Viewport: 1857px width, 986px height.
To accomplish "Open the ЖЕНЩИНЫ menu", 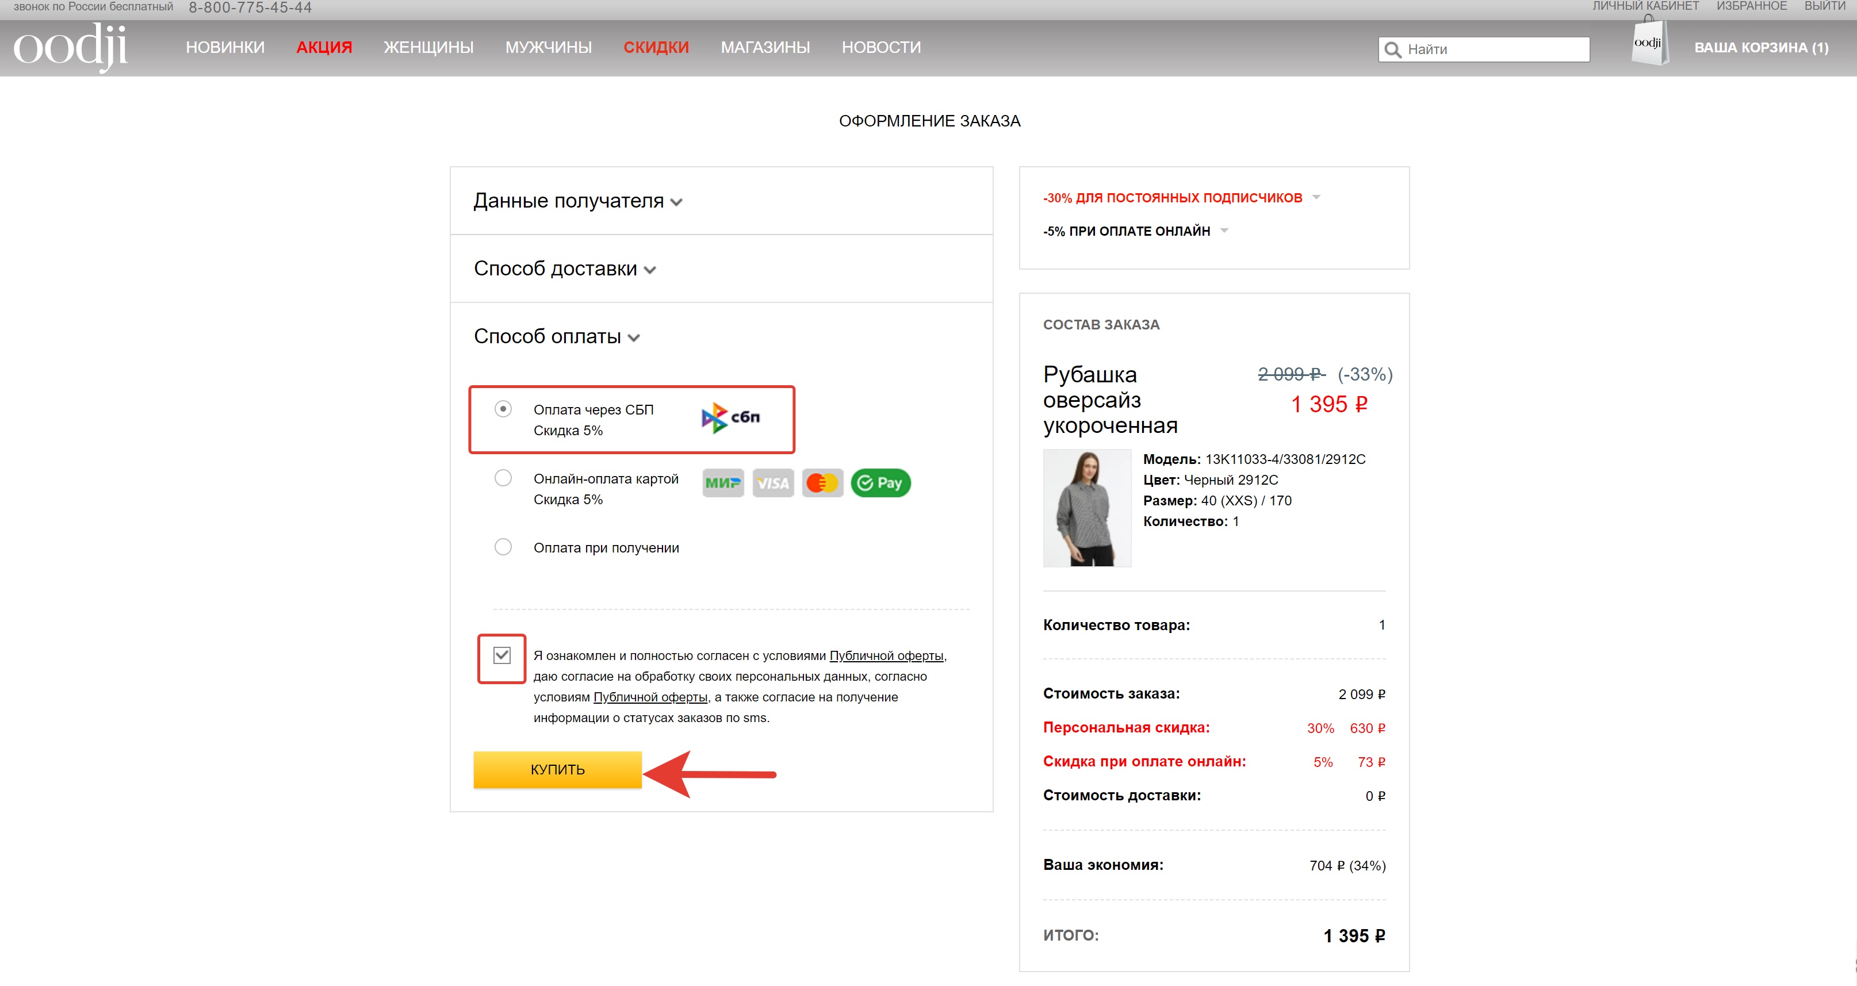I will point(428,48).
